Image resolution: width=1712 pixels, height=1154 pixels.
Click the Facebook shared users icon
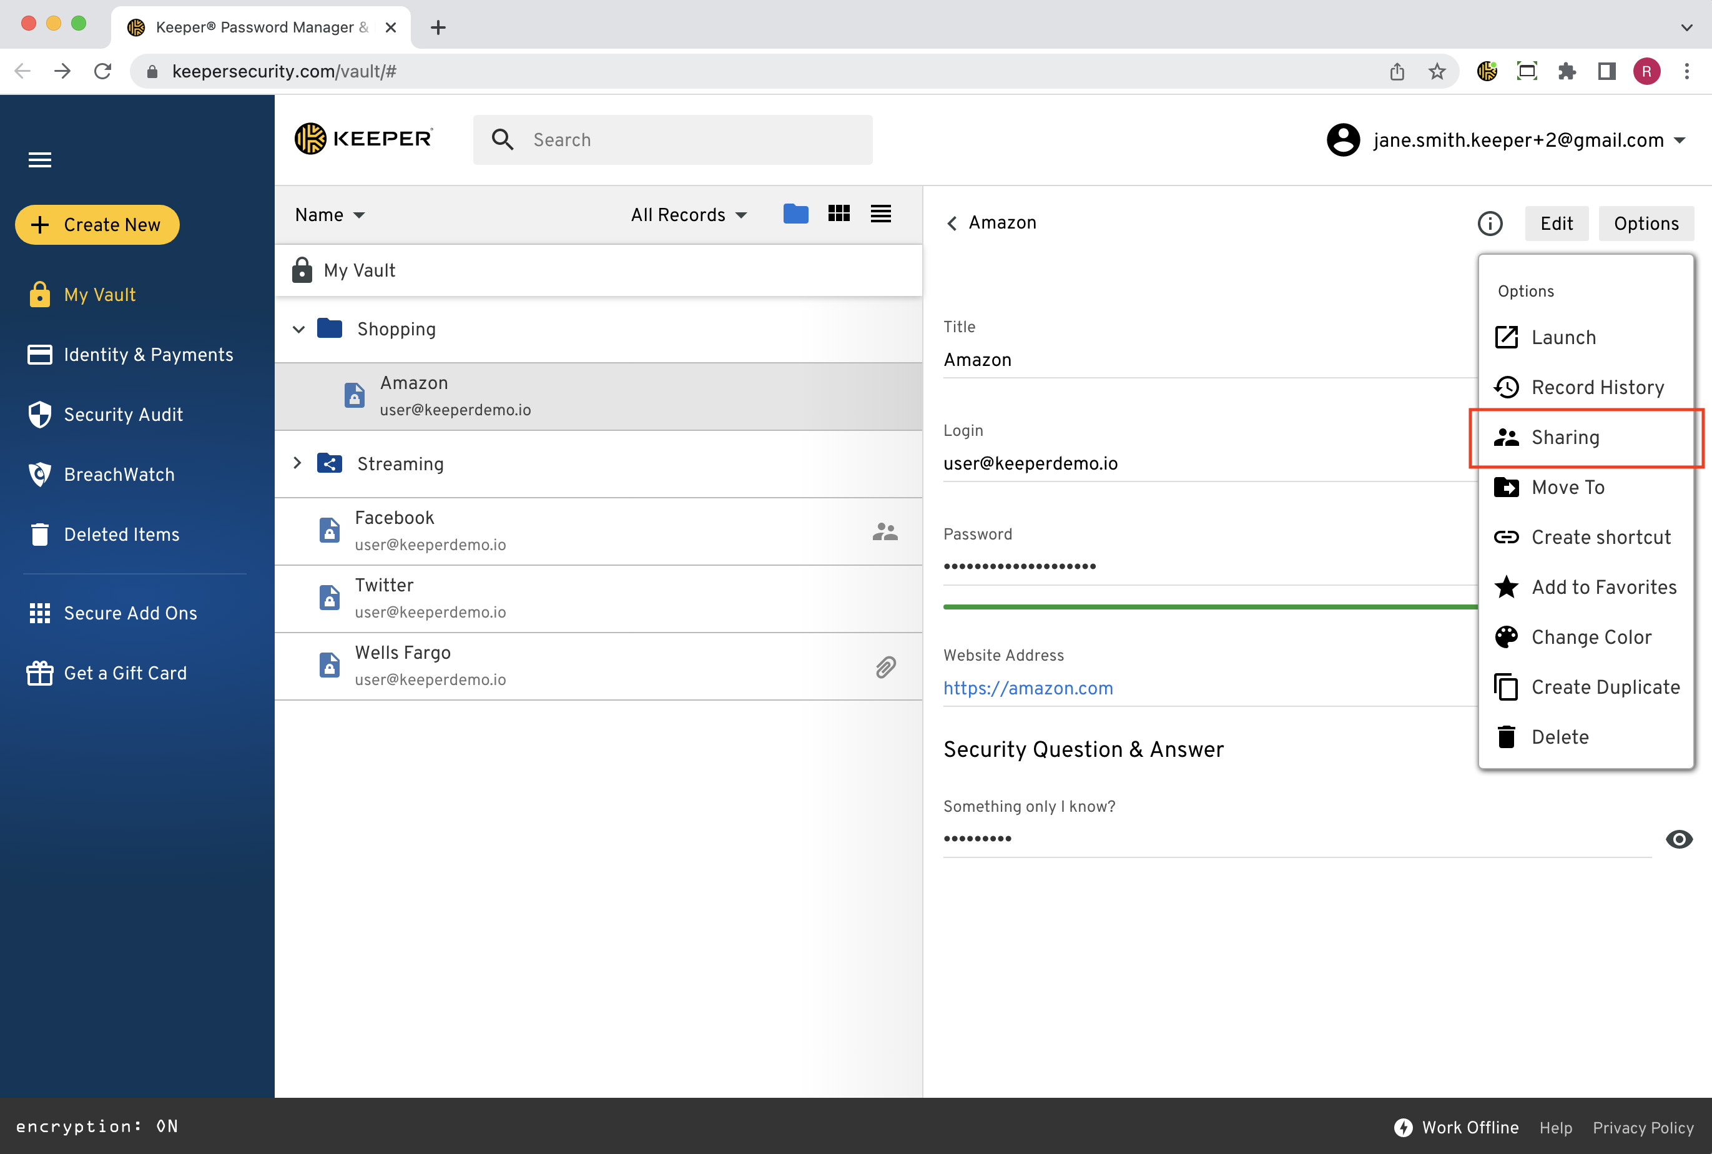coord(885,531)
